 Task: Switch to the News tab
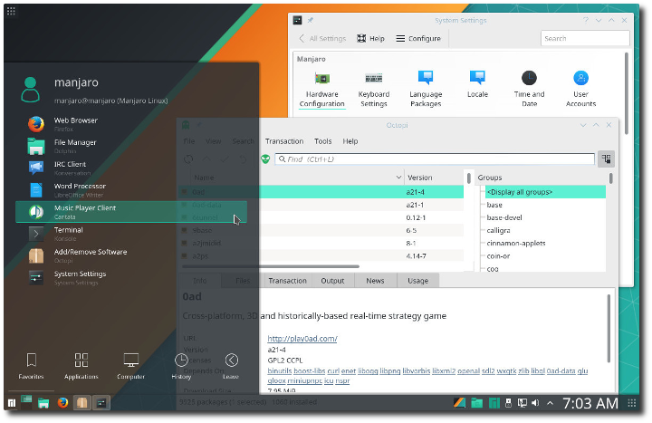click(x=375, y=281)
